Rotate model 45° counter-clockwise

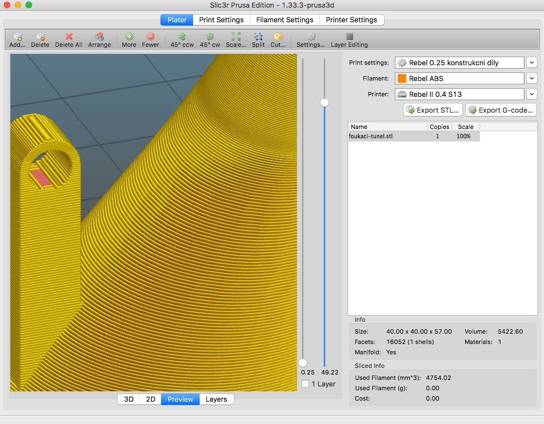click(x=182, y=37)
